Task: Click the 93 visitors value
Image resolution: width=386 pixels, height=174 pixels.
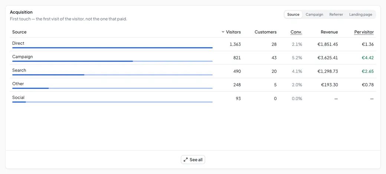Action: [238, 99]
